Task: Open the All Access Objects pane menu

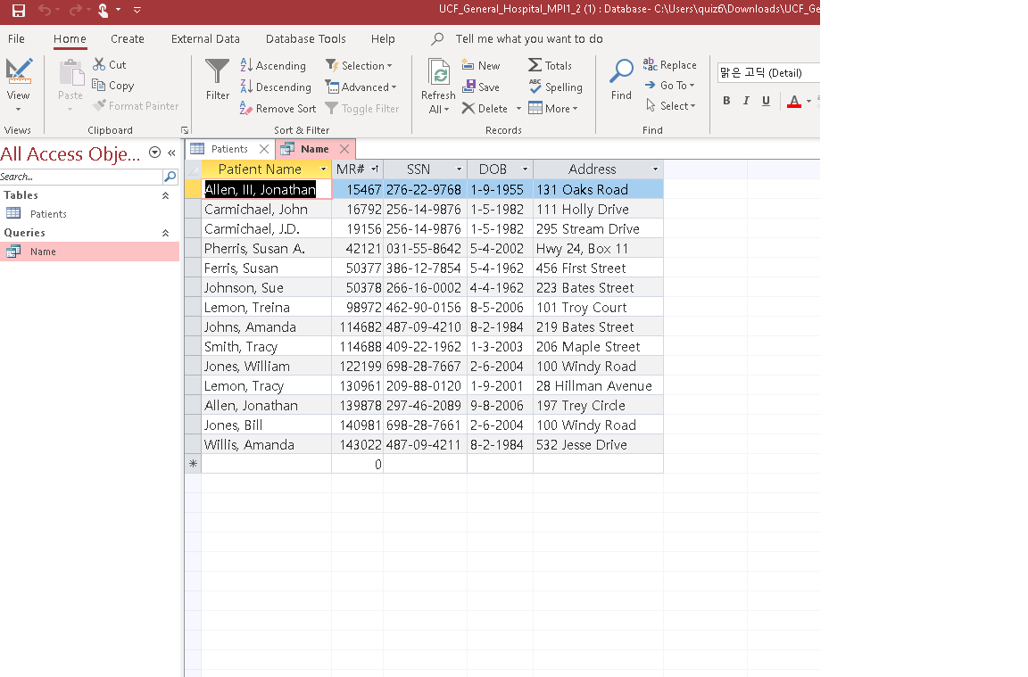Action: point(154,152)
